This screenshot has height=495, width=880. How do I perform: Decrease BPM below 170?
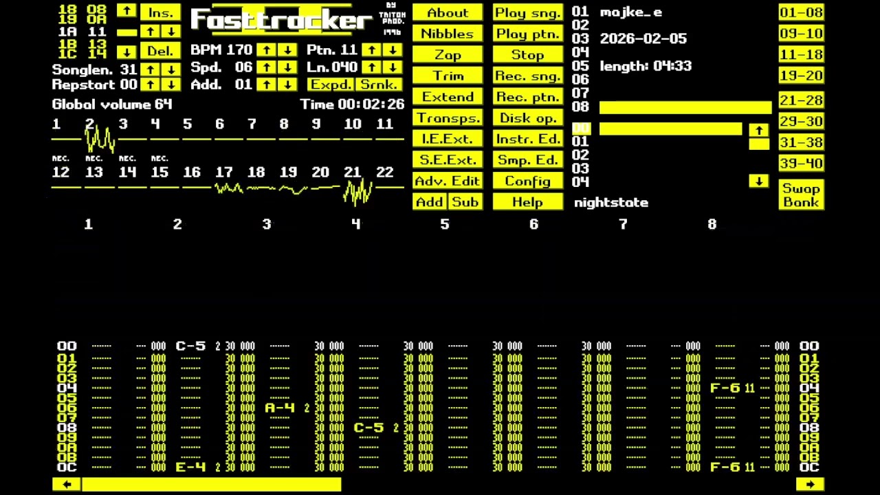(x=287, y=50)
